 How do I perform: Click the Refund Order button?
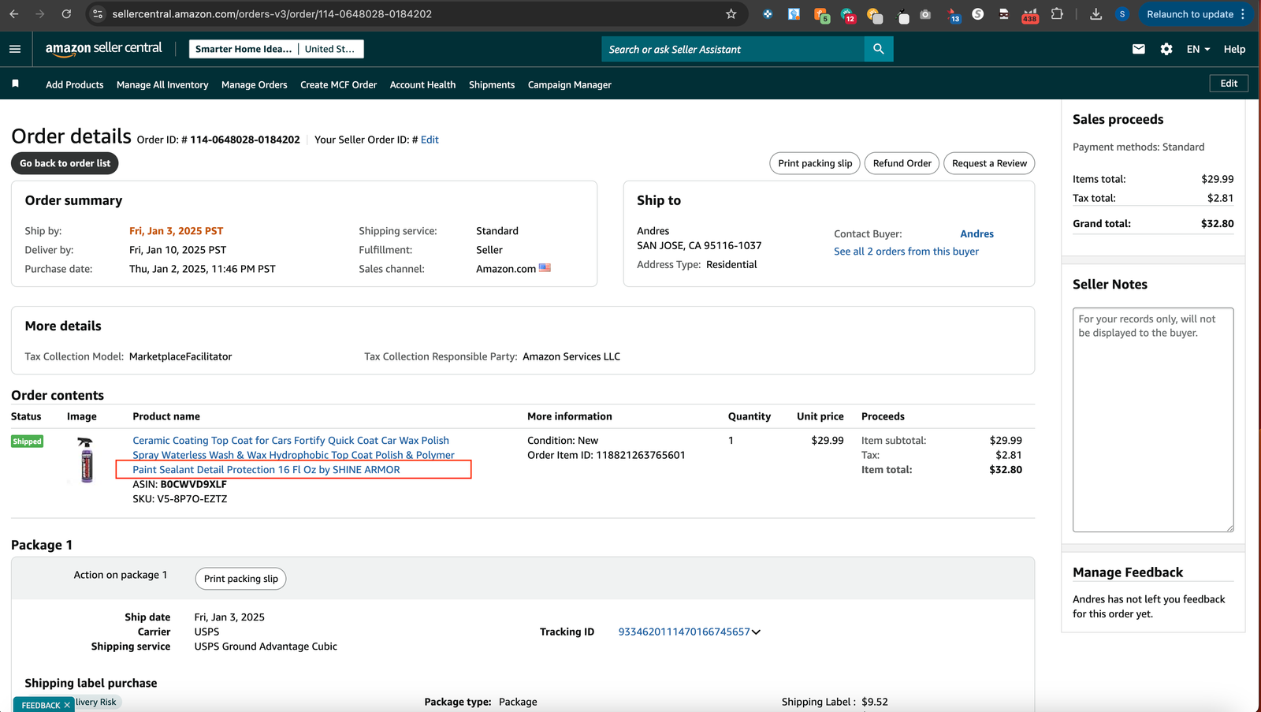[x=902, y=163]
